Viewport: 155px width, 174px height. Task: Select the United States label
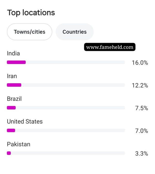click(x=25, y=121)
